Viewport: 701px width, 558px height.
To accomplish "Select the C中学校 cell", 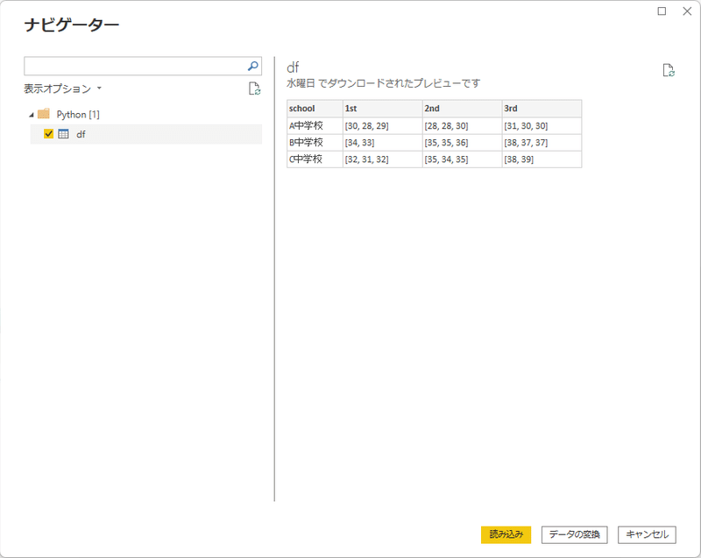I will 315,159.
